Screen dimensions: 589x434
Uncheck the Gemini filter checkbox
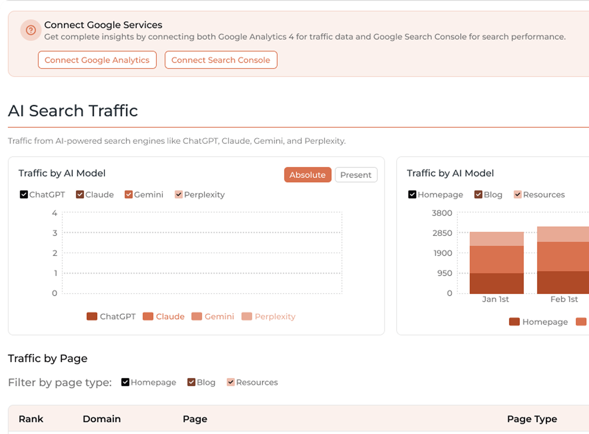(x=128, y=194)
